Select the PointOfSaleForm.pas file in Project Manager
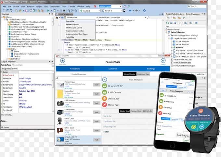 pos(182,63)
